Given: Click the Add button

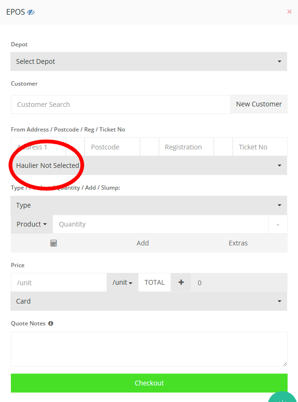Looking at the screenshot, I should [x=143, y=243].
